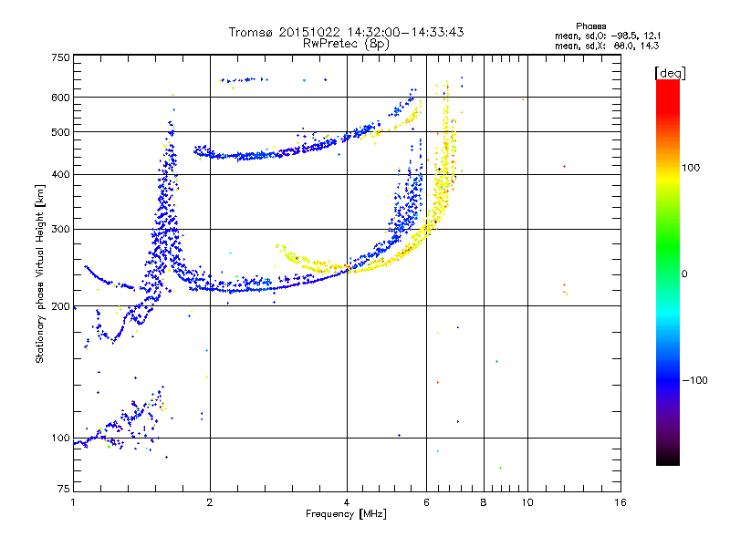
Task: Click the y-axis tick '750'
Action: pyautogui.click(x=60, y=57)
